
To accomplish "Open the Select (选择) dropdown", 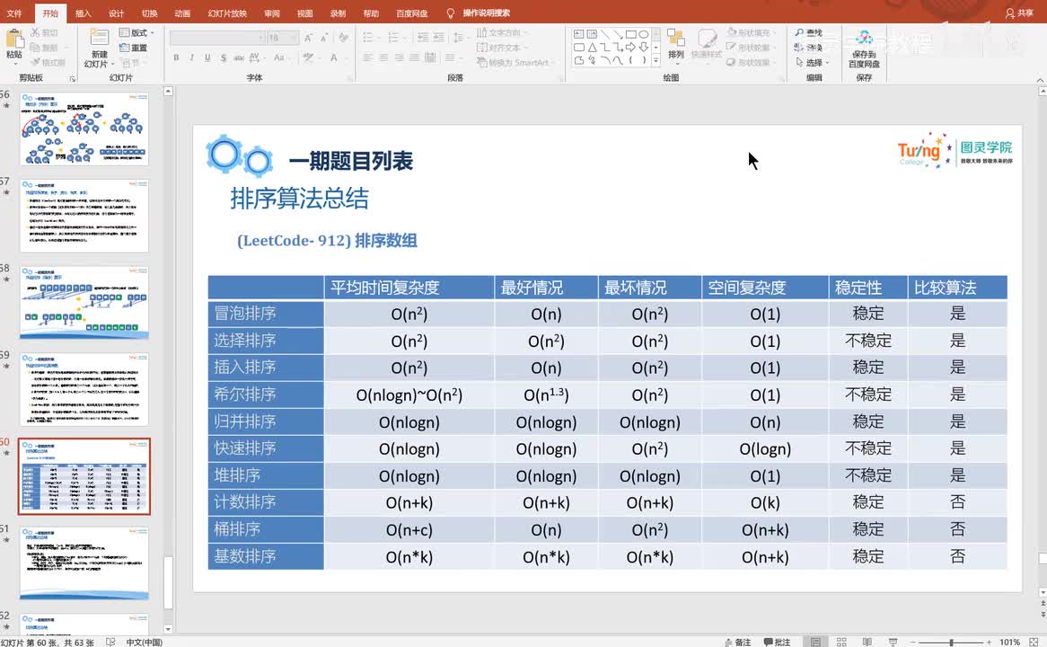I will coord(813,62).
